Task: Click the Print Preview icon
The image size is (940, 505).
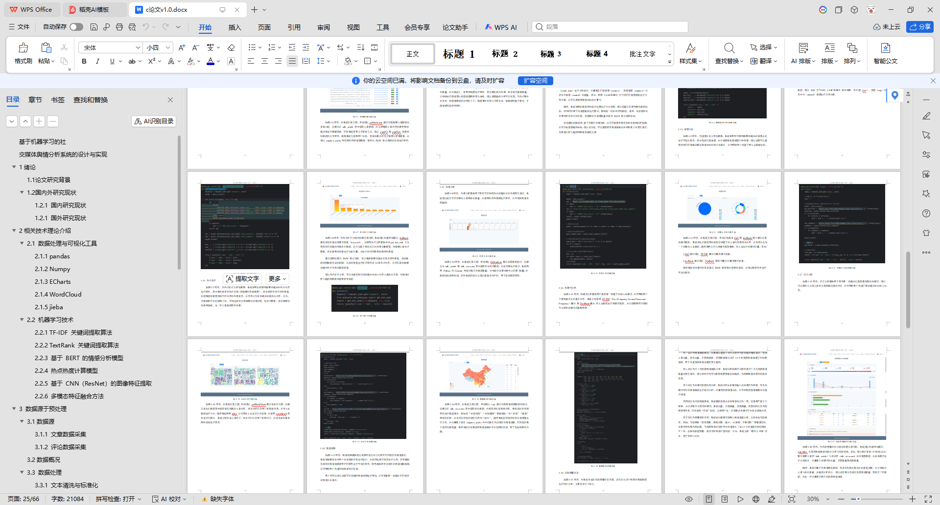Action: point(132,27)
